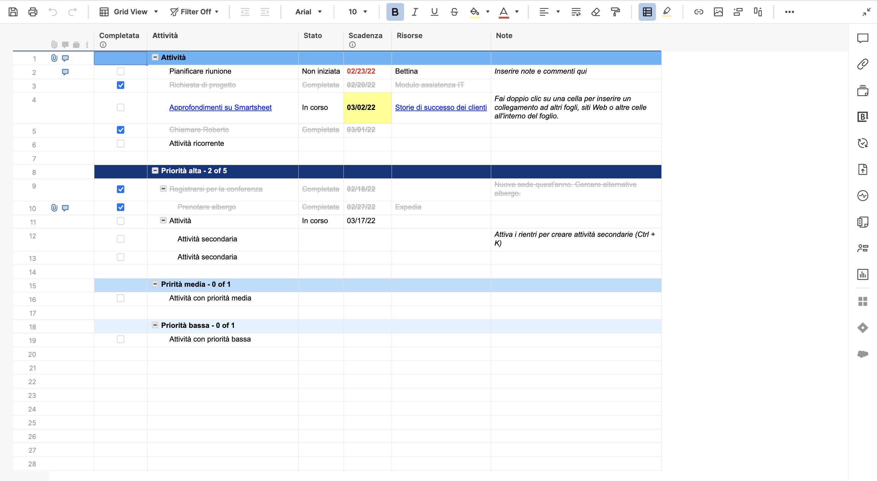The height and width of the screenshot is (481, 877).
Task: Open Conditional formatting grid icon
Action: pos(647,12)
